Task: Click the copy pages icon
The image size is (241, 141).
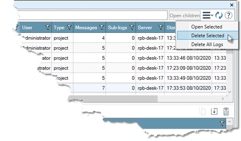Action: (x=203, y=111)
